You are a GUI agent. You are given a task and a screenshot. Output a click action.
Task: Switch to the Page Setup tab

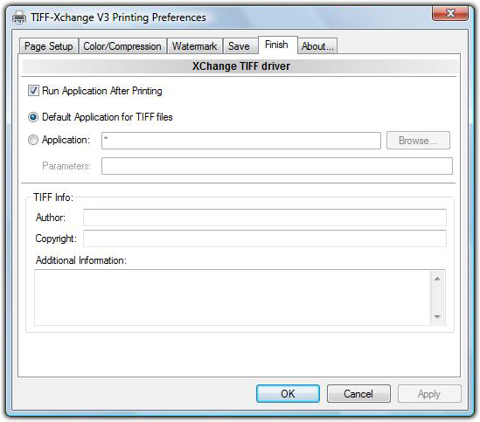tap(49, 46)
